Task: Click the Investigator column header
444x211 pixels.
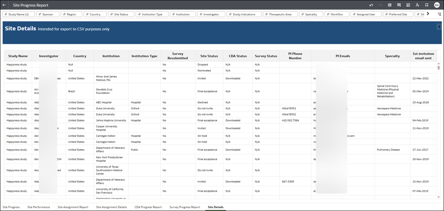Action: click(x=49, y=56)
